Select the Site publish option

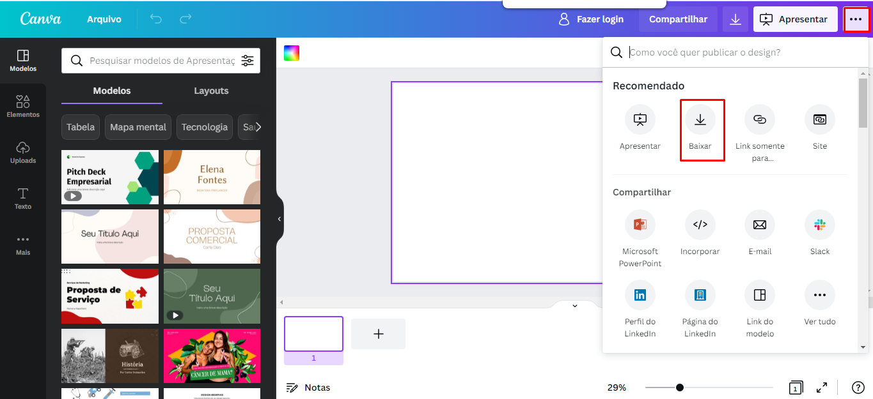(820, 128)
